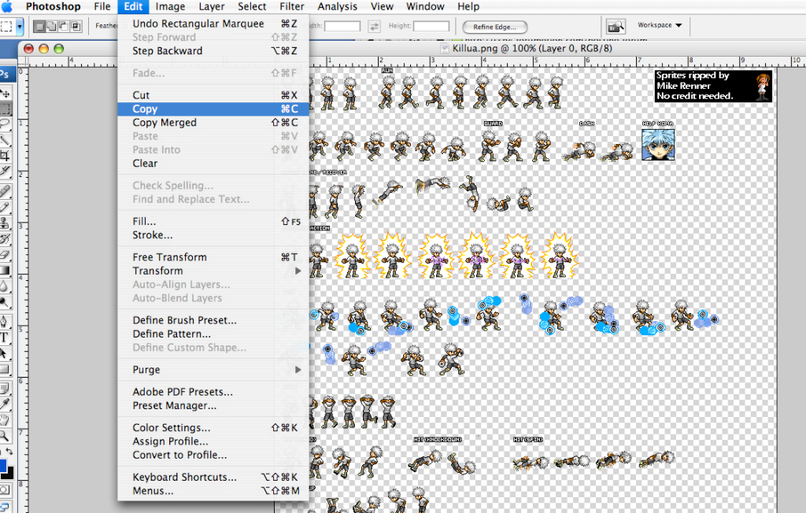The image size is (806, 513).
Task: Click Clear in the Edit menu
Action: (x=213, y=164)
